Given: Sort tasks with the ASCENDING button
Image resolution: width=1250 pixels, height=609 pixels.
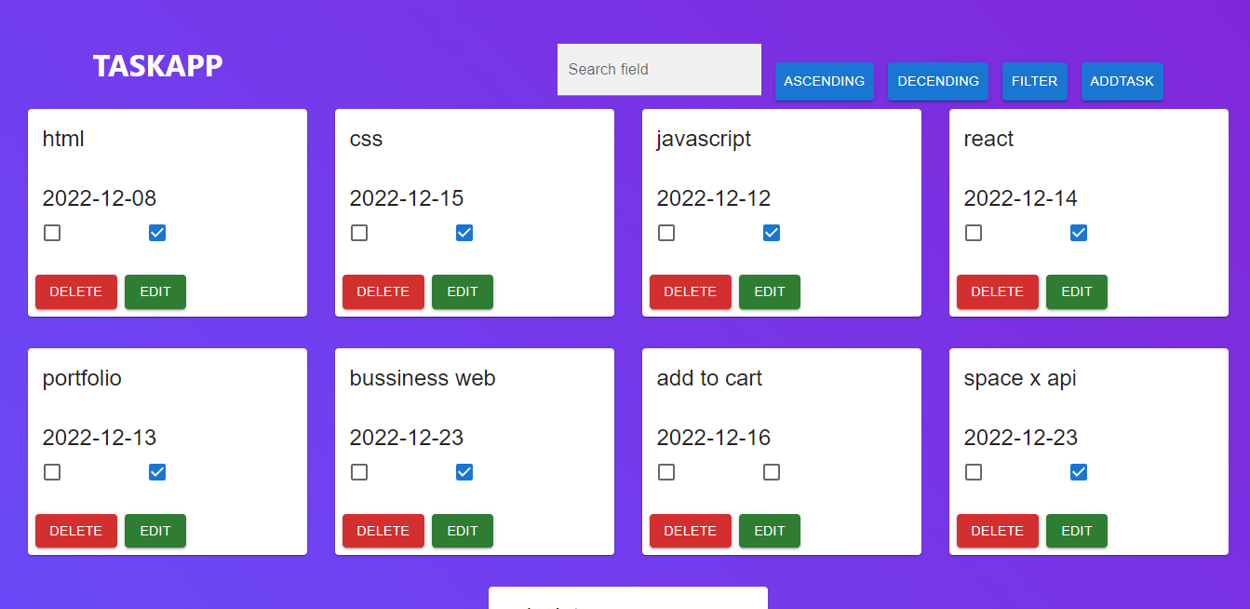Looking at the screenshot, I should 825,81.
